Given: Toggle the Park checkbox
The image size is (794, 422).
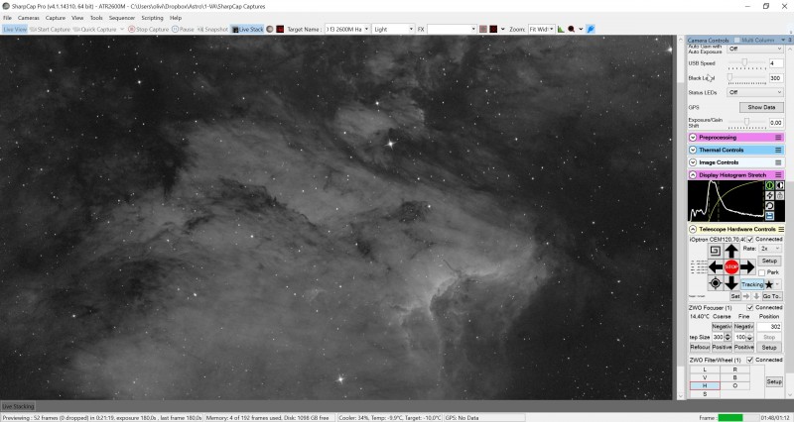Looking at the screenshot, I should (x=761, y=272).
